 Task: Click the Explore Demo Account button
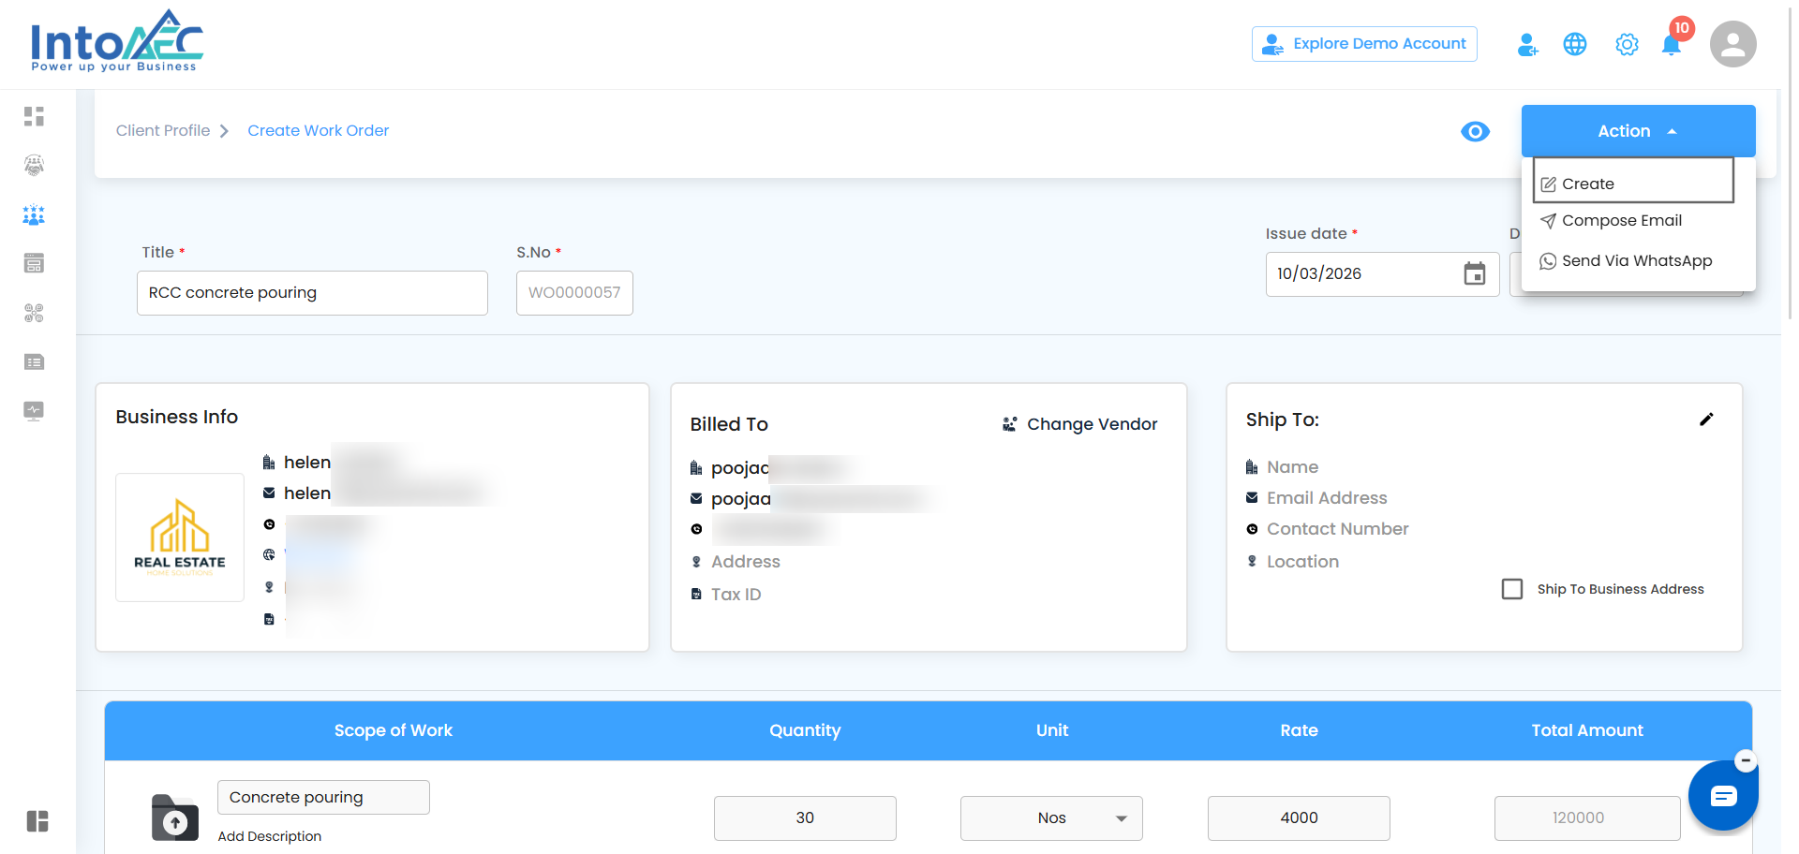(x=1364, y=44)
